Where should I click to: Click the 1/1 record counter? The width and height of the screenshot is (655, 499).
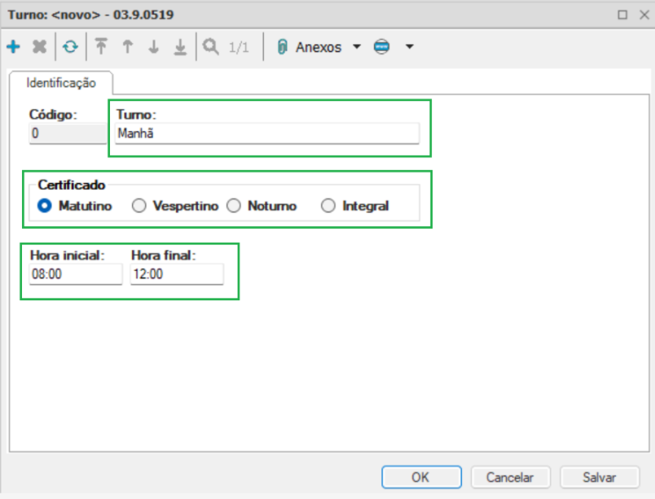[x=239, y=47]
